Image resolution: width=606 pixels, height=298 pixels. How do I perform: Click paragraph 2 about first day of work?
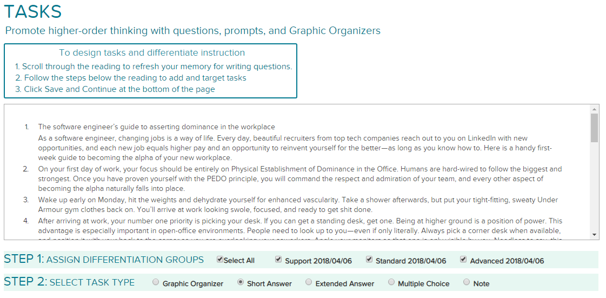tap(300, 179)
